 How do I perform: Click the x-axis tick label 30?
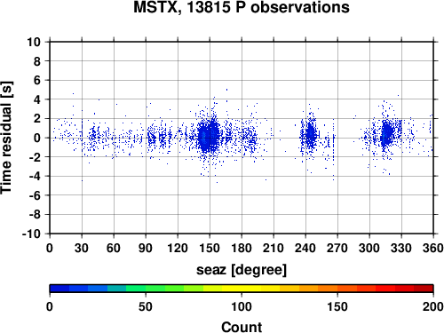(x=82, y=248)
